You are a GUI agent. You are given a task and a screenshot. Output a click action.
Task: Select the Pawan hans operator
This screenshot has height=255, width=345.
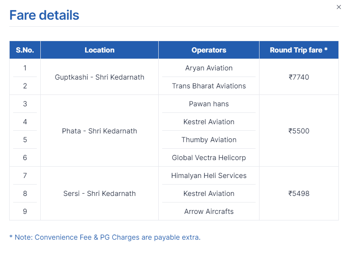[x=209, y=104]
